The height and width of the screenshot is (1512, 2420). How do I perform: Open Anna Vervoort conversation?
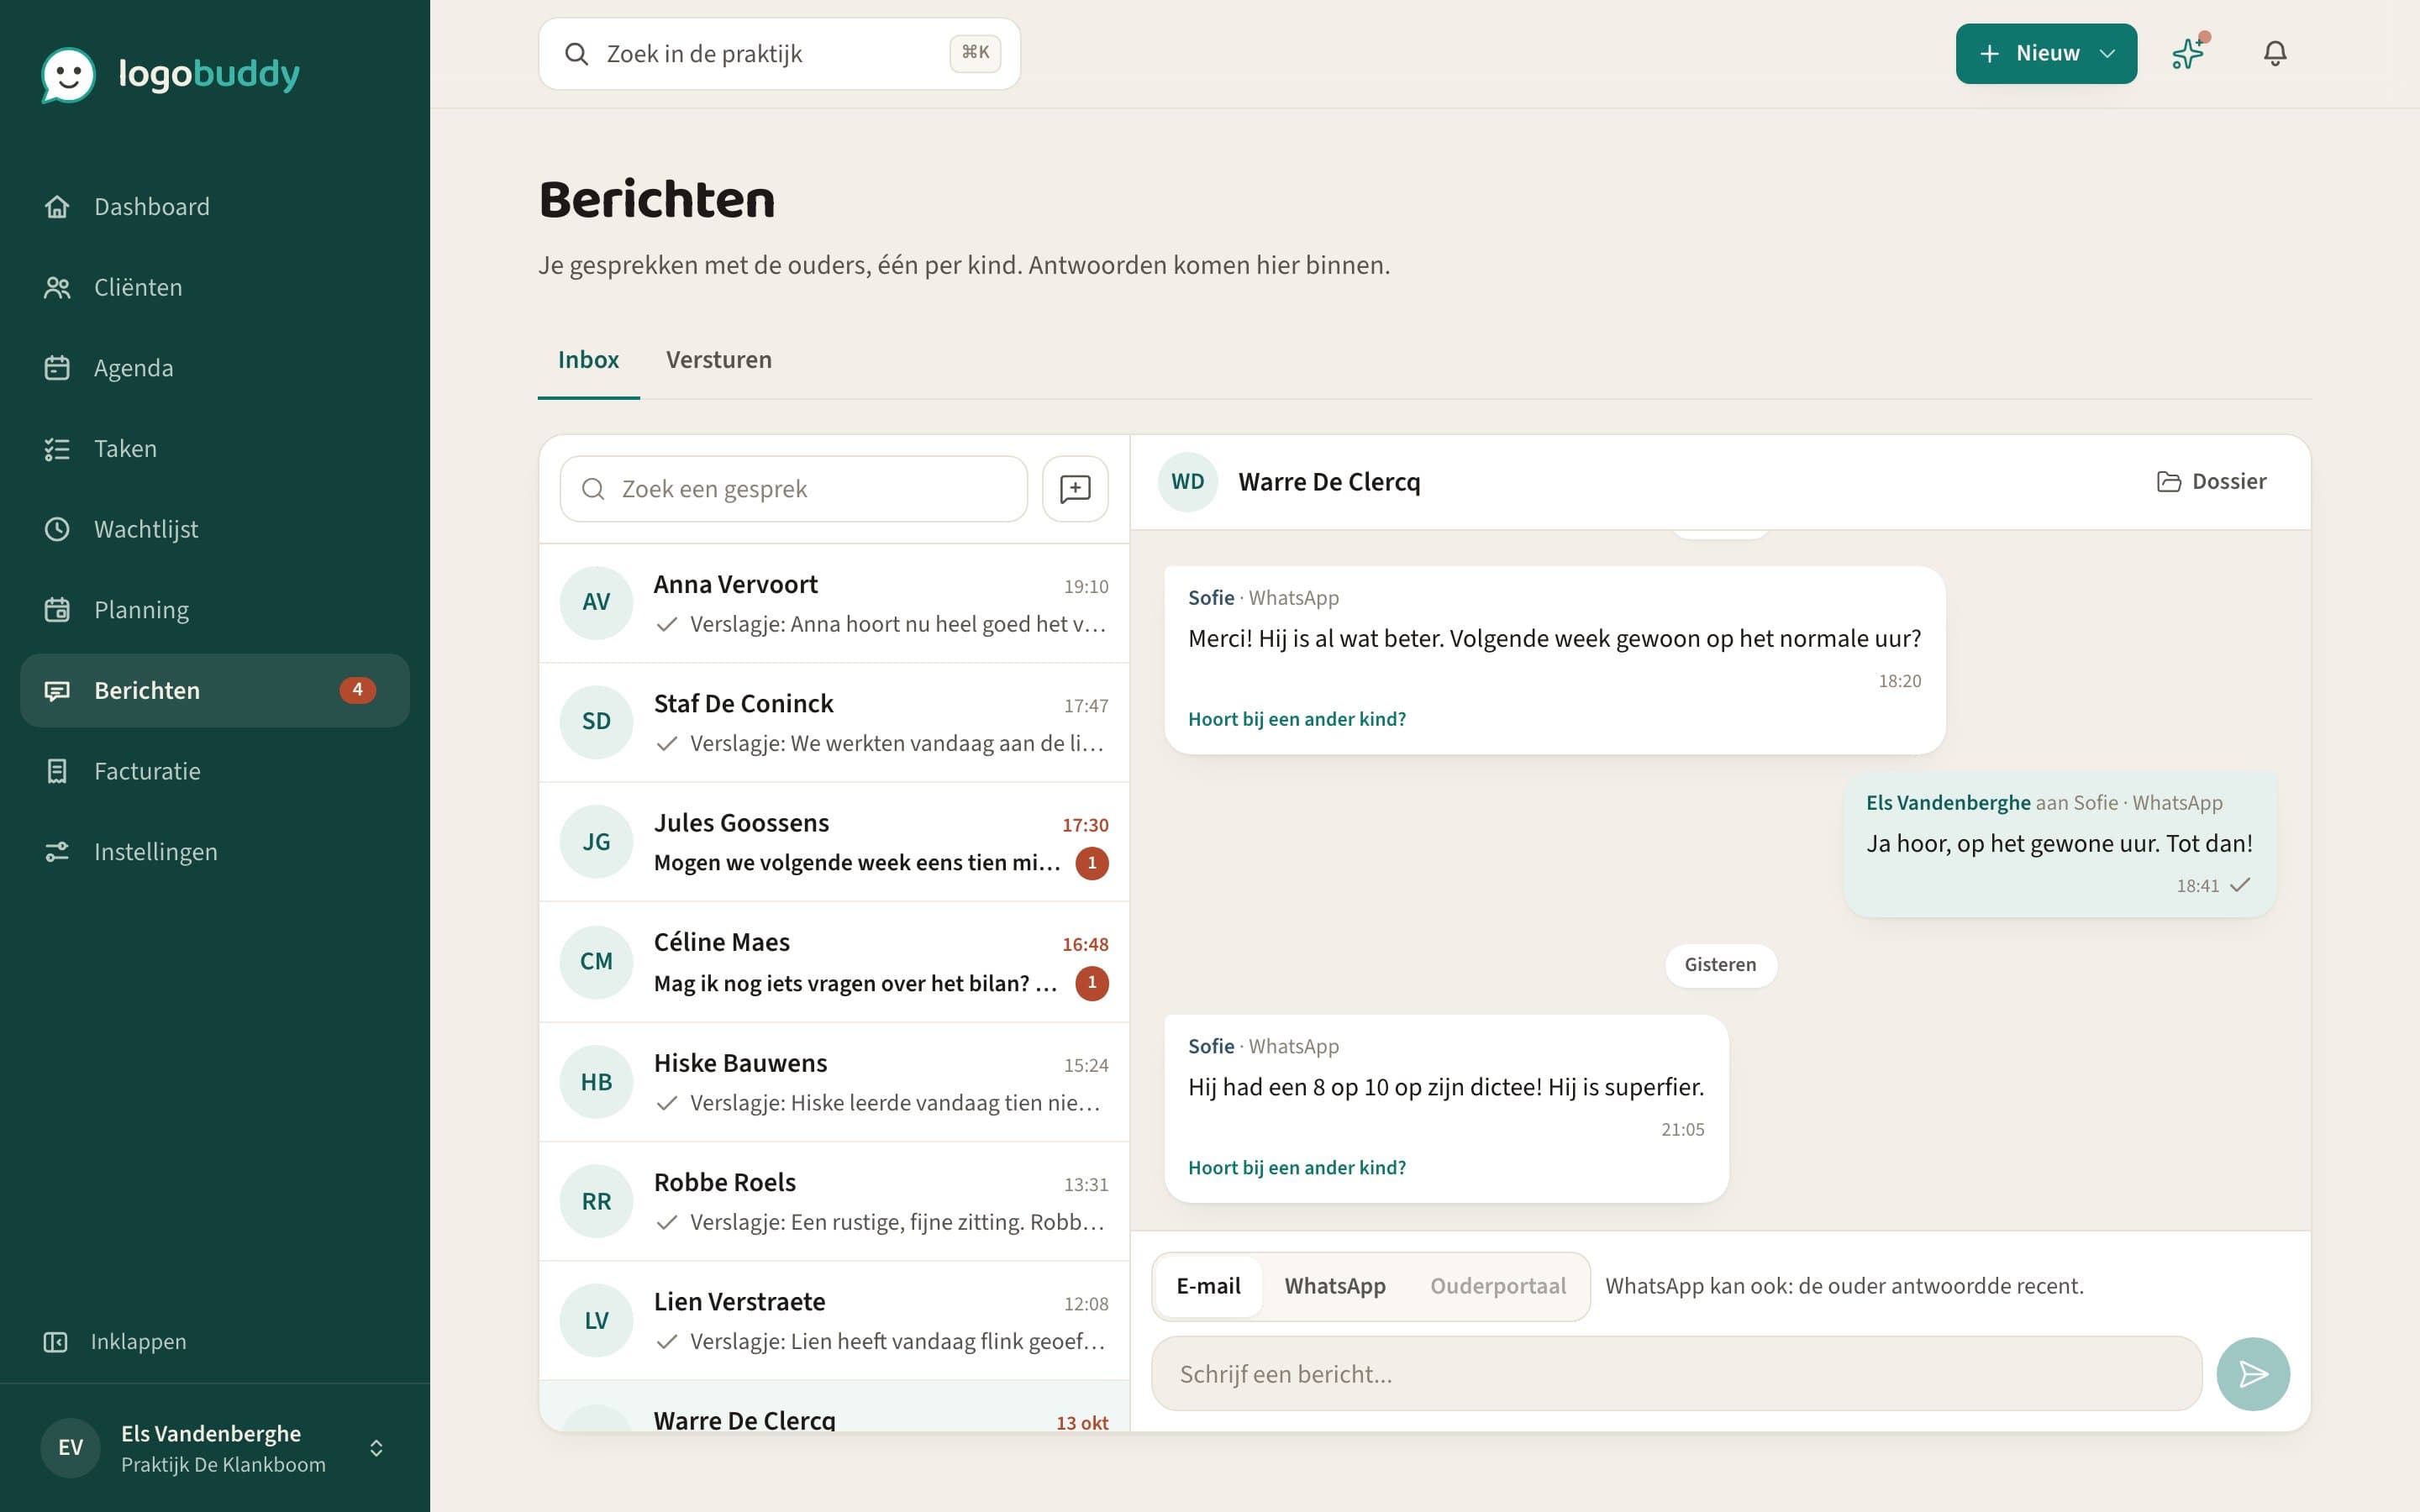834,603
